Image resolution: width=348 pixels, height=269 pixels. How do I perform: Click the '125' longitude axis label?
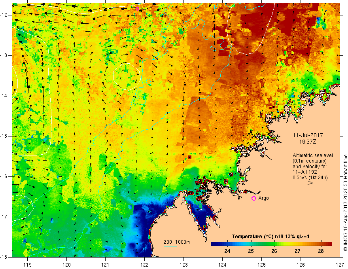pyautogui.click(x=262, y=265)
